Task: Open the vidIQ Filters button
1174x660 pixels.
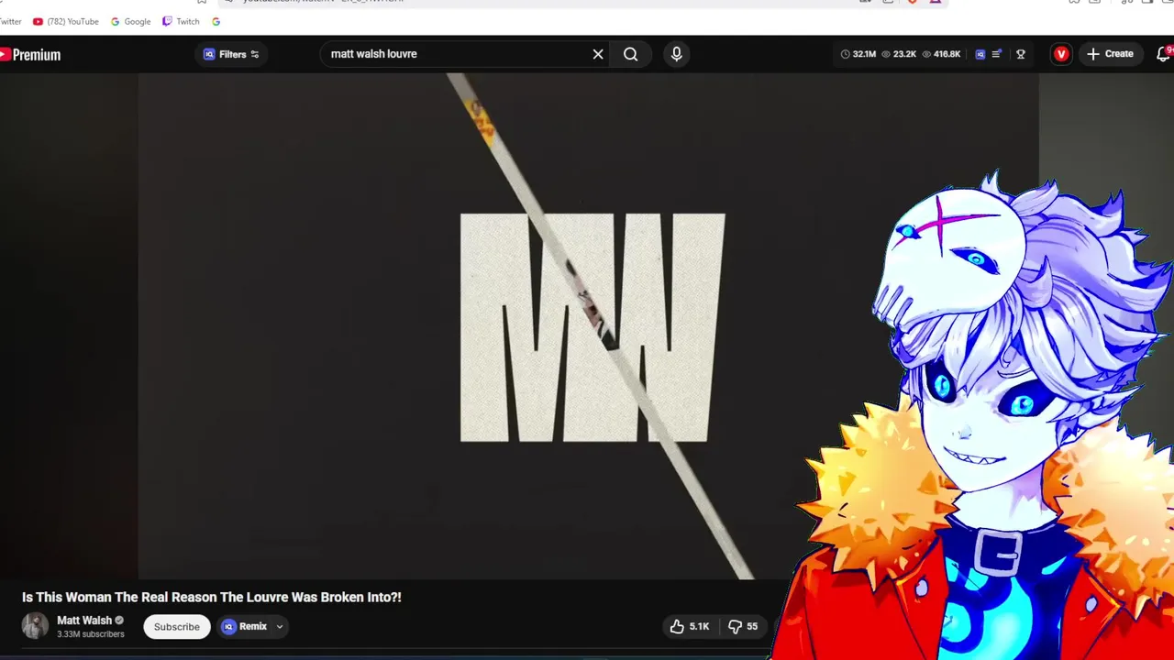Action: pyautogui.click(x=231, y=54)
